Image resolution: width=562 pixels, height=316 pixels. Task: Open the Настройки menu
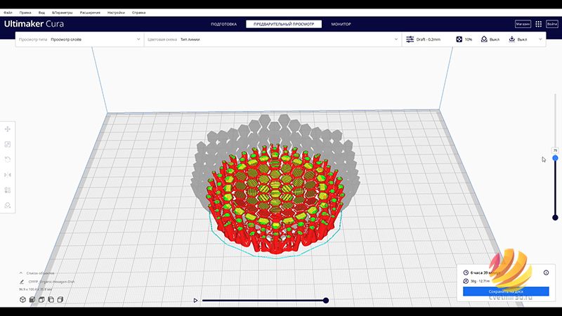click(x=116, y=13)
